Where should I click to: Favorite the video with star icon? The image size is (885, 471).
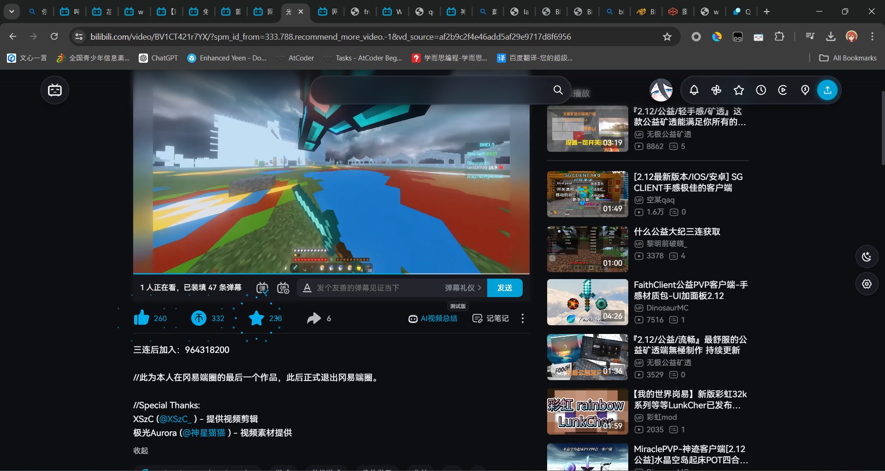click(256, 318)
